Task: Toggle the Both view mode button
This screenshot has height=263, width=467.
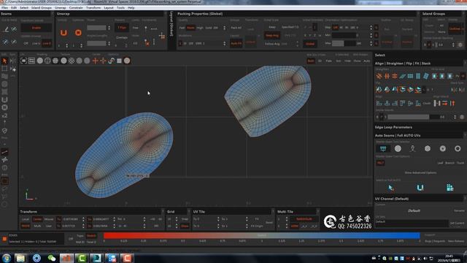Action: click(x=311, y=61)
